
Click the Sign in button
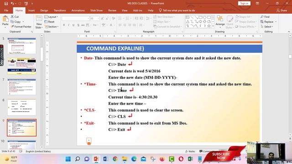(x=244, y=3)
